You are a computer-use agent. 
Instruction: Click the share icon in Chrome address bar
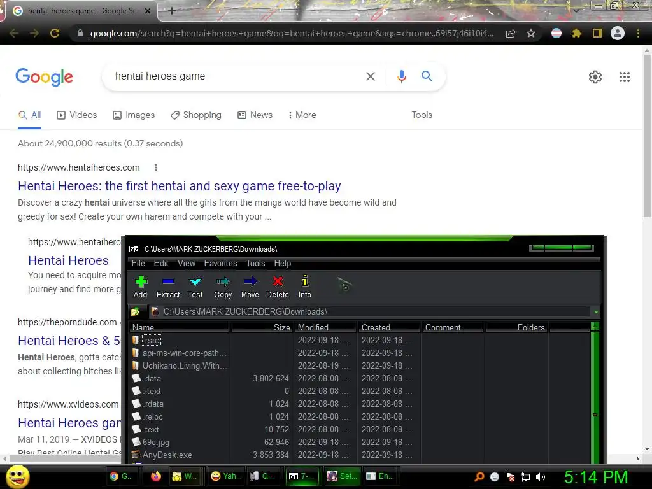pos(511,33)
